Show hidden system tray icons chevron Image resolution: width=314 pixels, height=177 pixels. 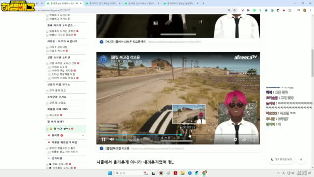point(278,173)
